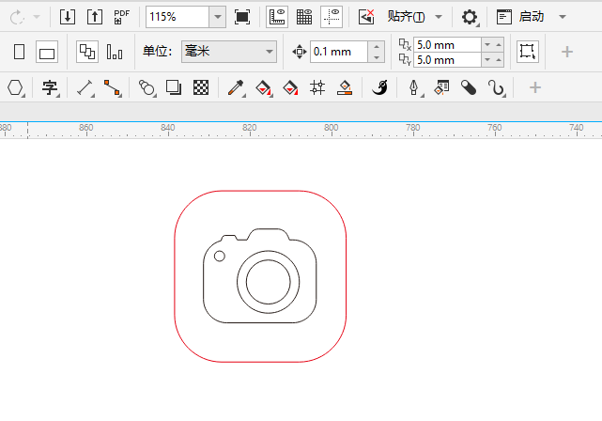
Task: Publish to PDF icon
Action: tap(122, 17)
